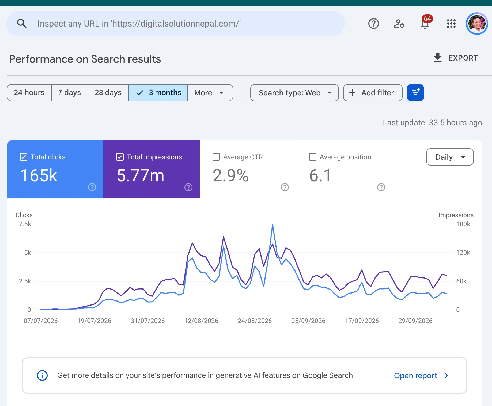Click the 165k total clicks value
492x406 pixels.
pos(39,175)
